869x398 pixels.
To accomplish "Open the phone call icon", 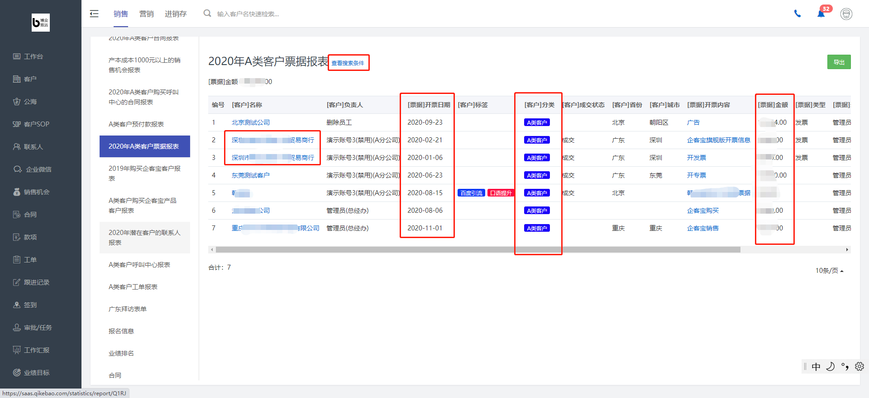I will (x=797, y=14).
